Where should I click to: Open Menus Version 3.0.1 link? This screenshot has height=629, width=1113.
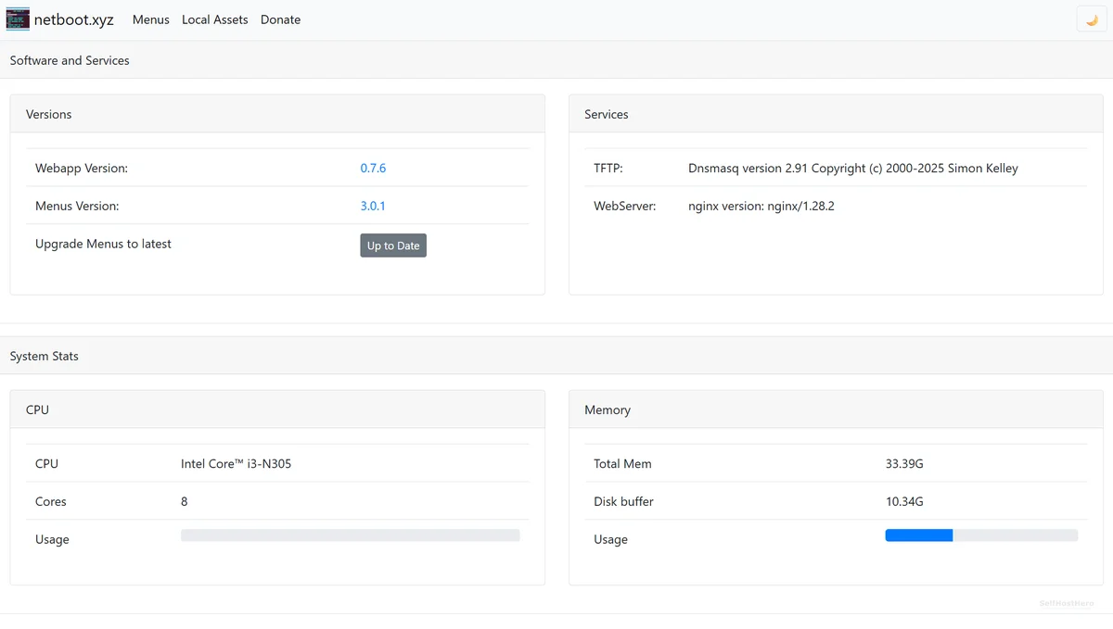point(373,207)
